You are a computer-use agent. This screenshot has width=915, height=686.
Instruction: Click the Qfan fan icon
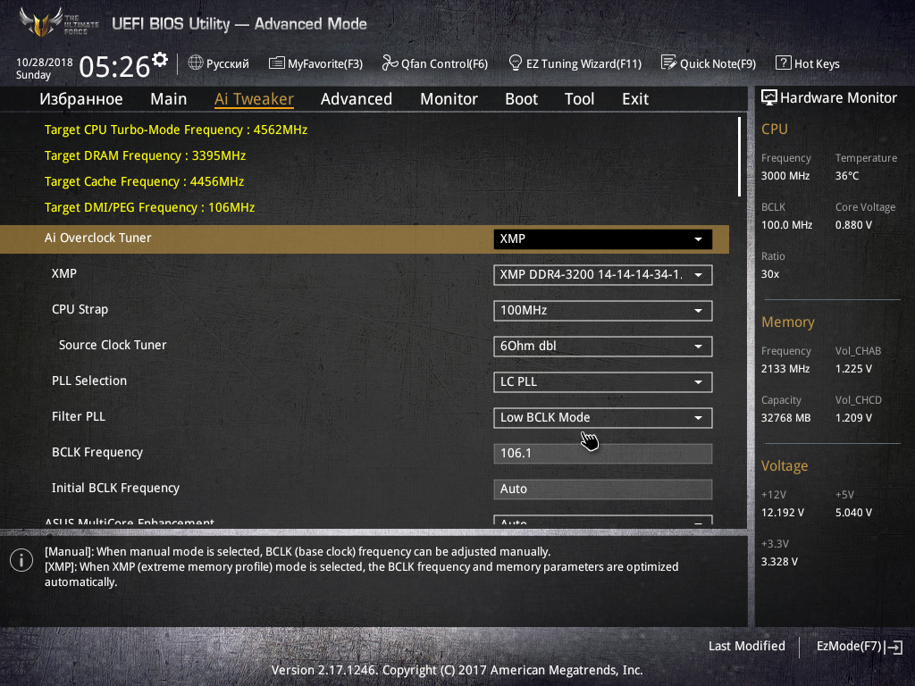click(x=390, y=63)
